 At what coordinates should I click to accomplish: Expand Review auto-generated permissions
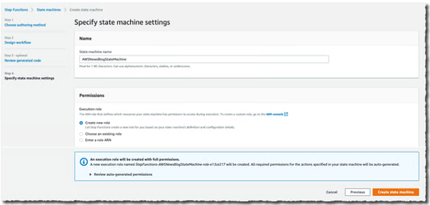pos(121,174)
